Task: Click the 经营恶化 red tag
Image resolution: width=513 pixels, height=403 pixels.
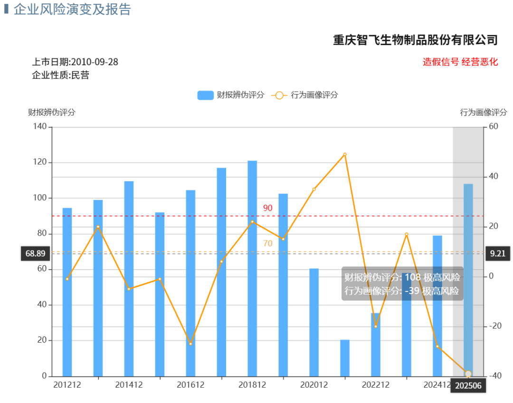Action: [x=480, y=62]
